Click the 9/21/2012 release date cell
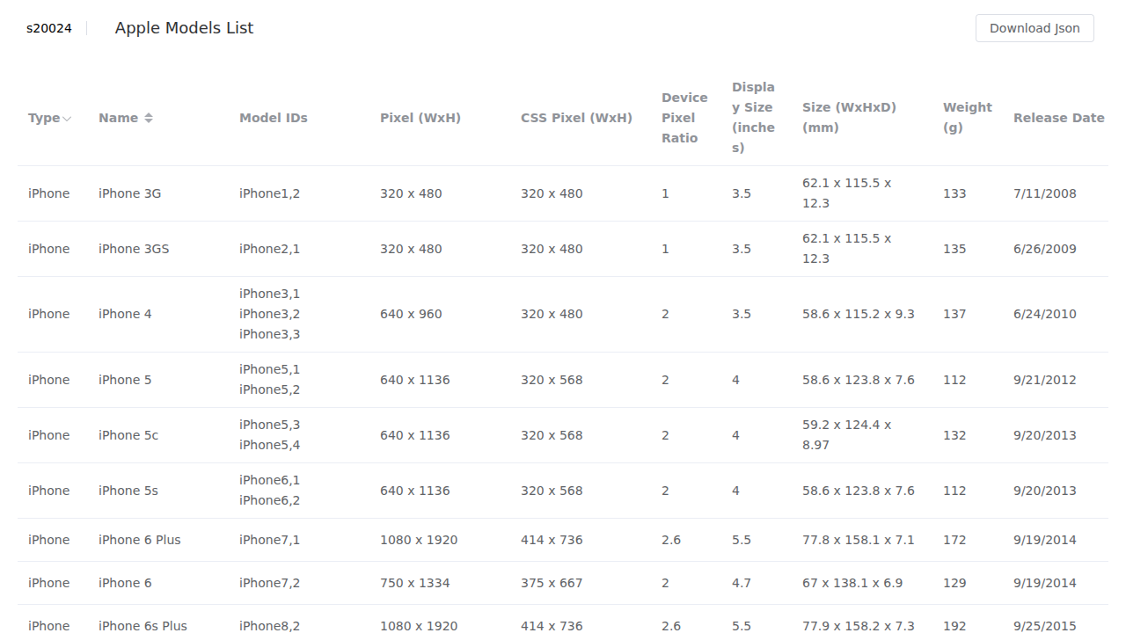This screenshot has height=633, width=1126. click(1044, 380)
